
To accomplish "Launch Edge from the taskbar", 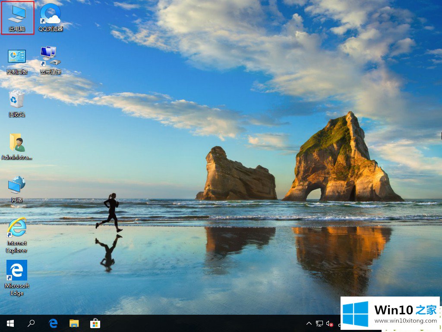I will tap(53, 323).
